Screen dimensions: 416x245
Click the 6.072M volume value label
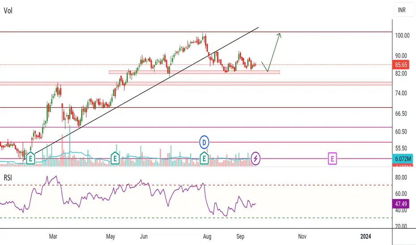tap(403, 159)
